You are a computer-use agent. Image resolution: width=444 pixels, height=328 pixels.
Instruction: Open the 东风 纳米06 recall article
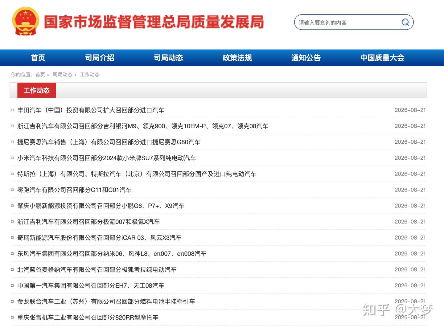coord(112,254)
